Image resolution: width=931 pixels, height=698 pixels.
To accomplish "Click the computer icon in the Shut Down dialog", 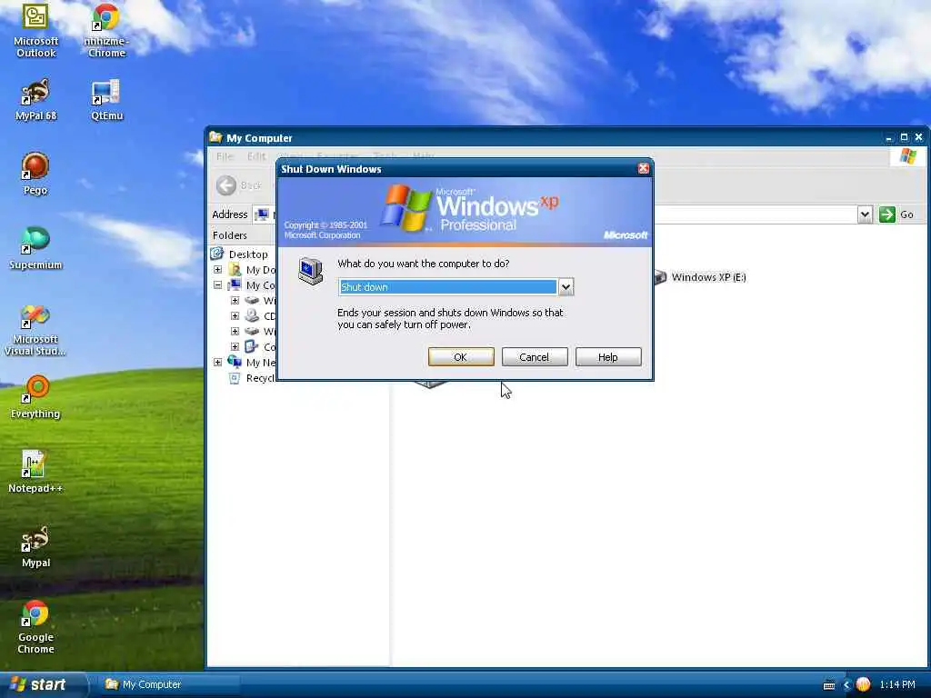I will pyautogui.click(x=311, y=271).
